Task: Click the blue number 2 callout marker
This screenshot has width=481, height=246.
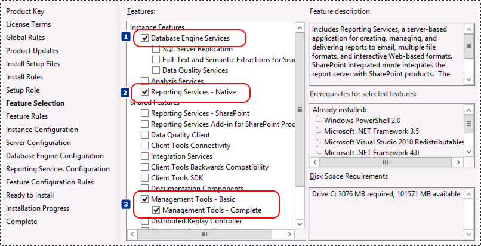Action: pos(125,93)
